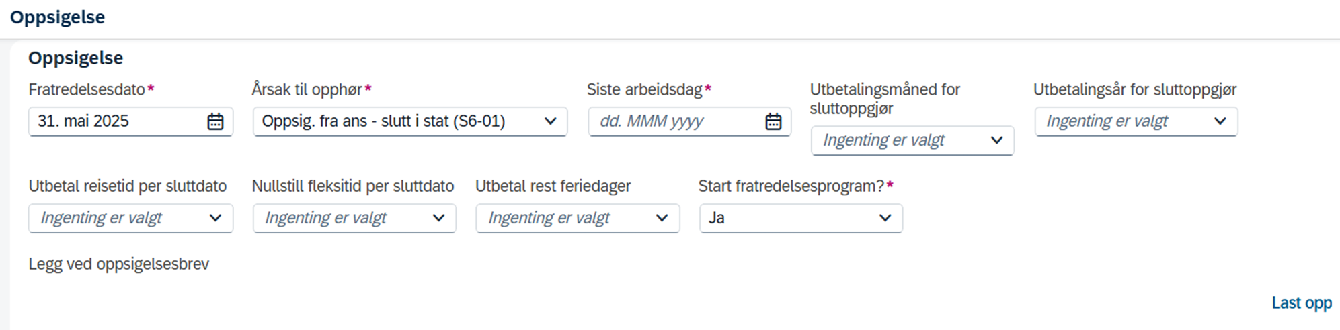Click the chevron of Utbetal reisetid per sluttdato
The height and width of the screenshot is (330, 1340).
click(x=215, y=218)
